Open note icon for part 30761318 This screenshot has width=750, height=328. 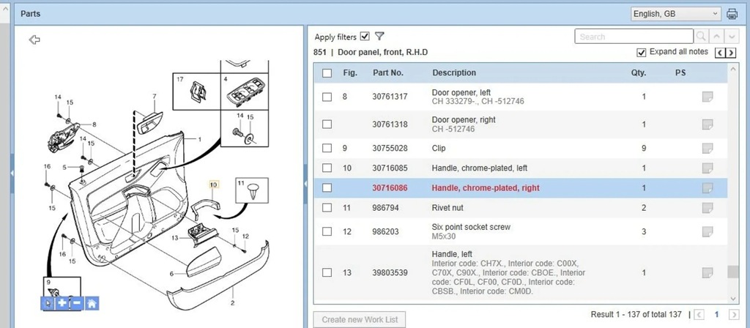pyautogui.click(x=708, y=124)
